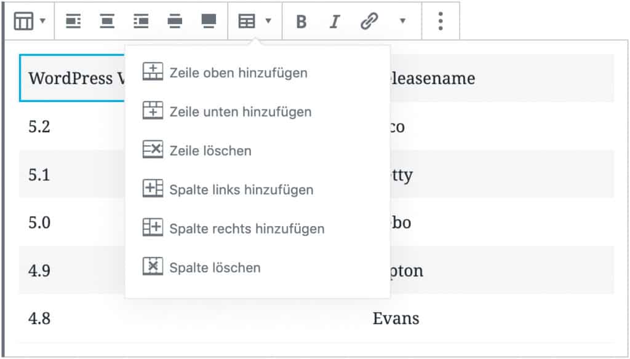Viewport: 630px width, 359px height.
Task: Toggle bold formatting
Action: [301, 22]
